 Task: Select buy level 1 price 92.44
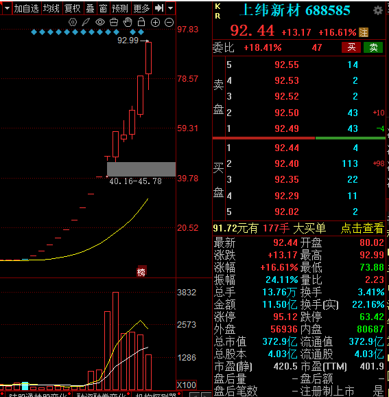[x=287, y=148]
